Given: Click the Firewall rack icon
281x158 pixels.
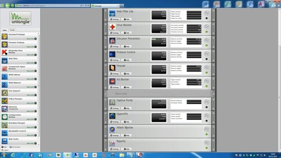Looking at the screenshot, I should [112, 68].
